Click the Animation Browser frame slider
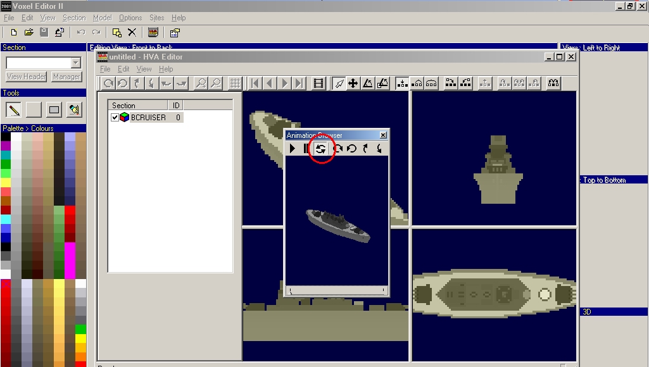The image size is (649, 367). [x=337, y=291]
